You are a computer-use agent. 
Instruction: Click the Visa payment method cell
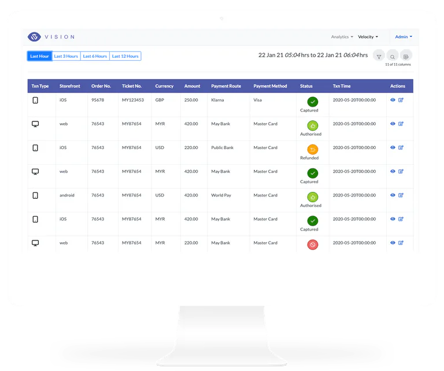click(x=257, y=100)
